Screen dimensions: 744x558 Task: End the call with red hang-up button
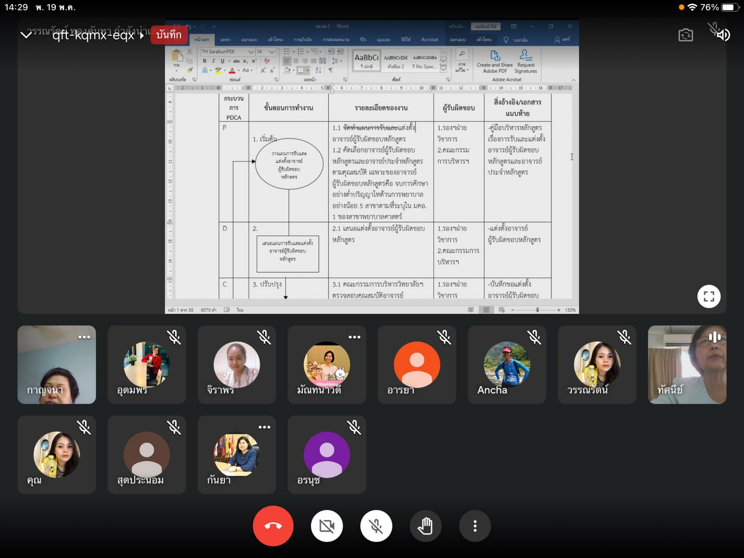tap(273, 526)
